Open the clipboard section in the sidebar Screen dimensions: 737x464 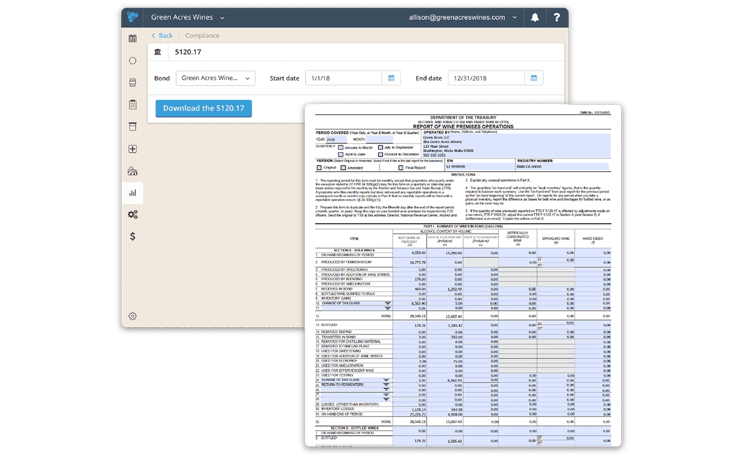pyautogui.click(x=133, y=105)
